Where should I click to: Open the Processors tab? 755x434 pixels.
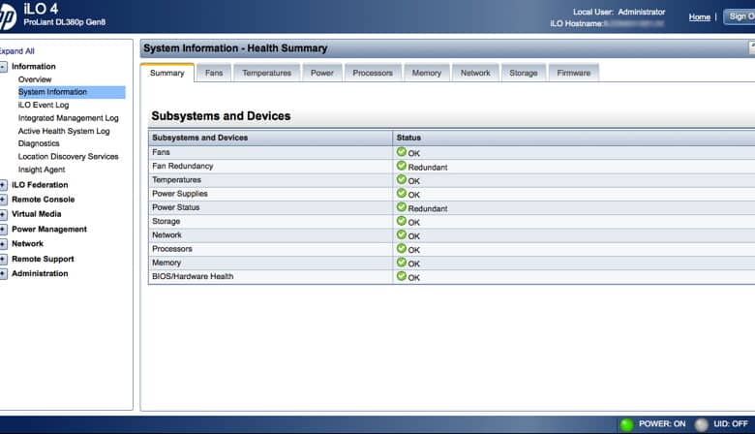click(373, 73)
